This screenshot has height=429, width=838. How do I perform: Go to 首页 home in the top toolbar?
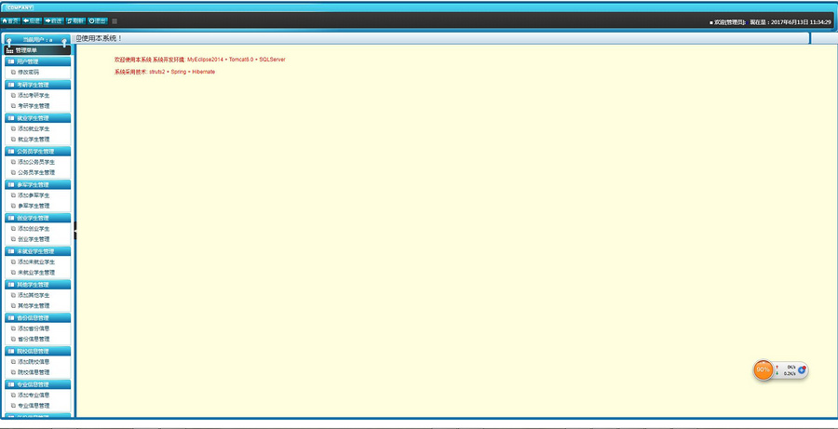pos(10,20)
